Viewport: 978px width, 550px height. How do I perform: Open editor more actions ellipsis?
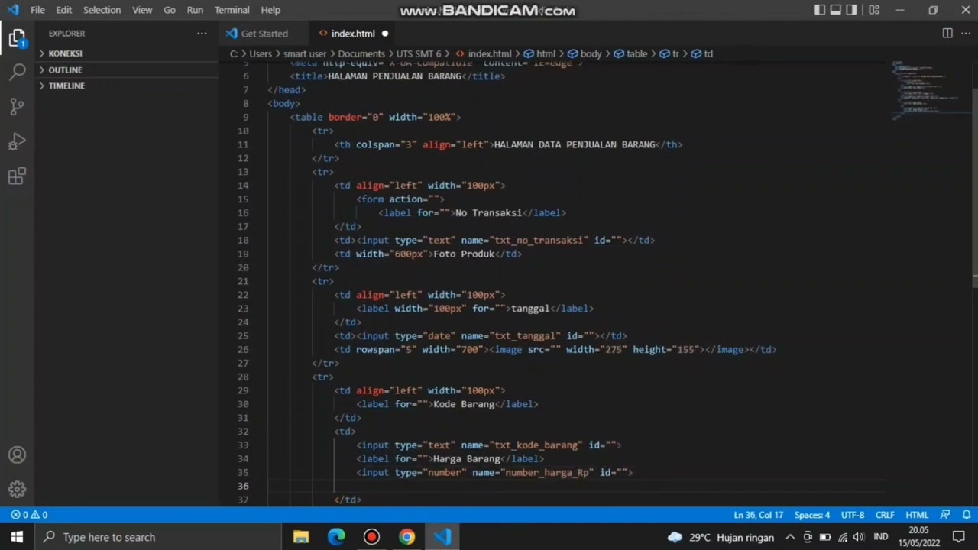pos(965,34)
